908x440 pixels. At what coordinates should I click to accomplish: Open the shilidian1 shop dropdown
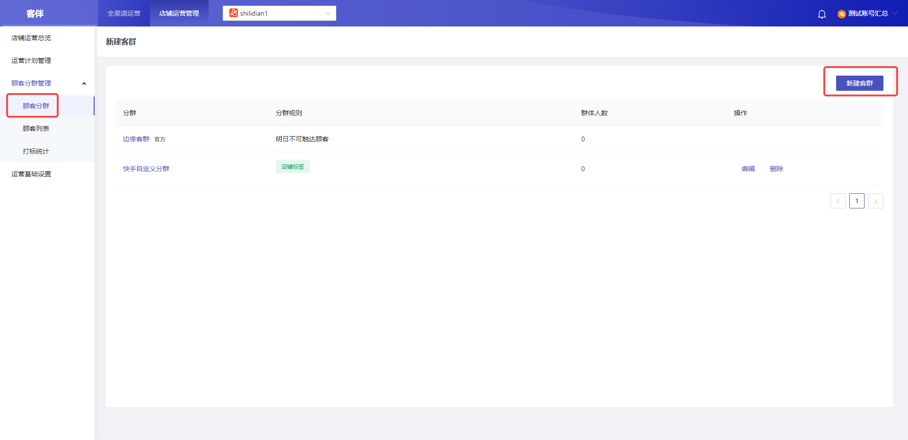coord(279,13)
